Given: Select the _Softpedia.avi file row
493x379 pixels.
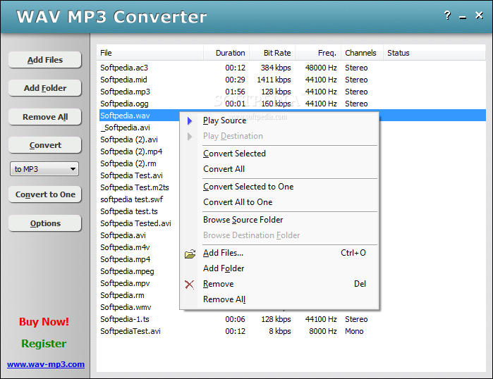Looking at the screenshot, I should pyautogui.click(x=139, y=128).
